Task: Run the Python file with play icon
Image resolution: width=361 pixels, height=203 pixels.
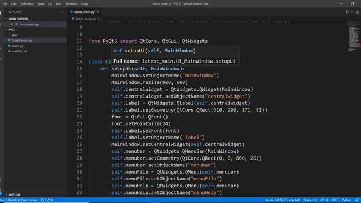Action: pos(347,12)
